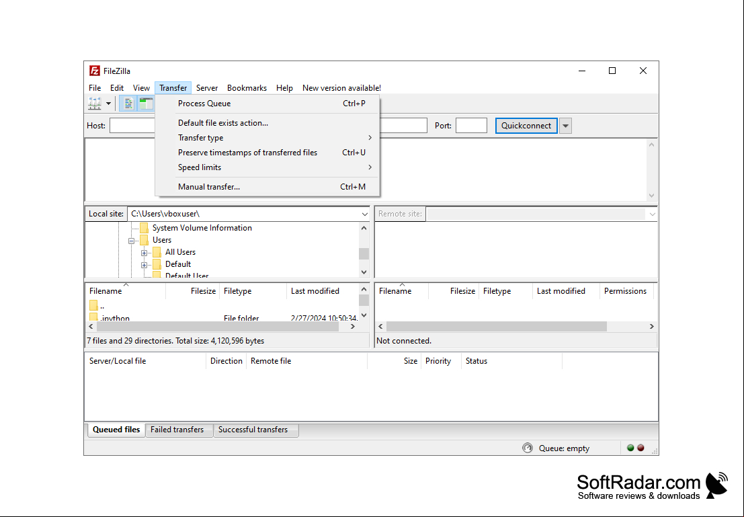Click the red activity LED indicator
744x517 pixels.
point(640,448)
